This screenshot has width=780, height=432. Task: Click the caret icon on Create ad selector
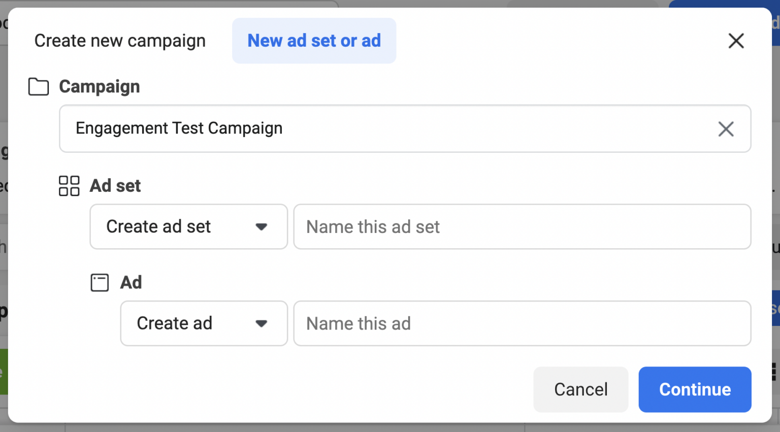pos(262,323)
